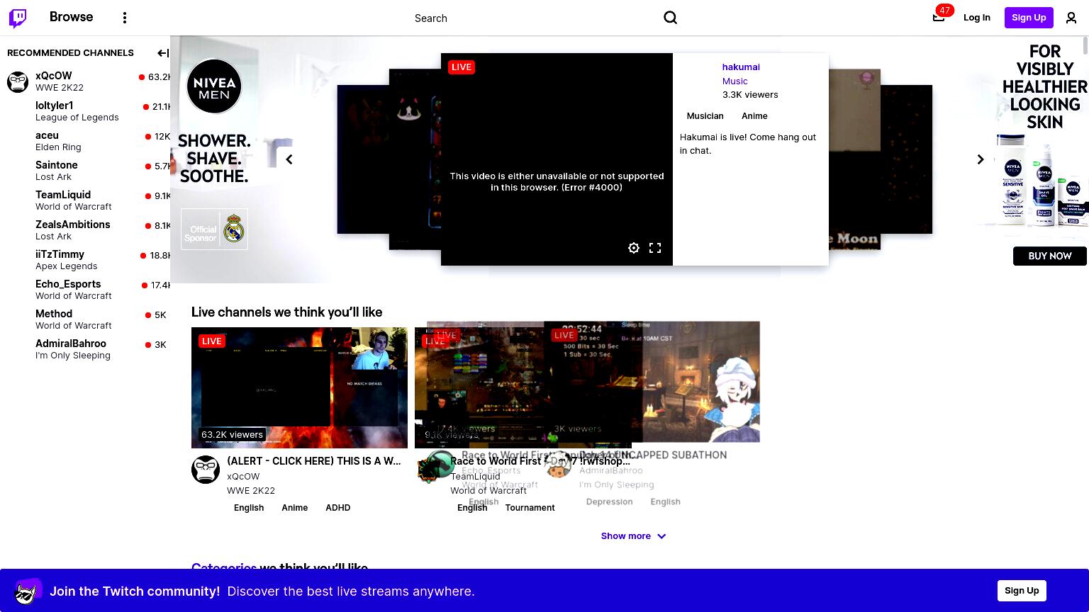This screenshot has width=1089, height=612.
Task: Open the three-dot more options menu
Action: [x=125, y=18]
